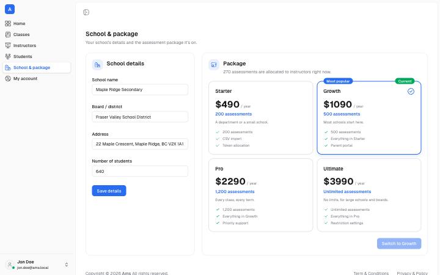Image resolution: width=440 pixels, height=275 pixels.
Task: Click the Package header icon
Action: click(x=214, y=65)
